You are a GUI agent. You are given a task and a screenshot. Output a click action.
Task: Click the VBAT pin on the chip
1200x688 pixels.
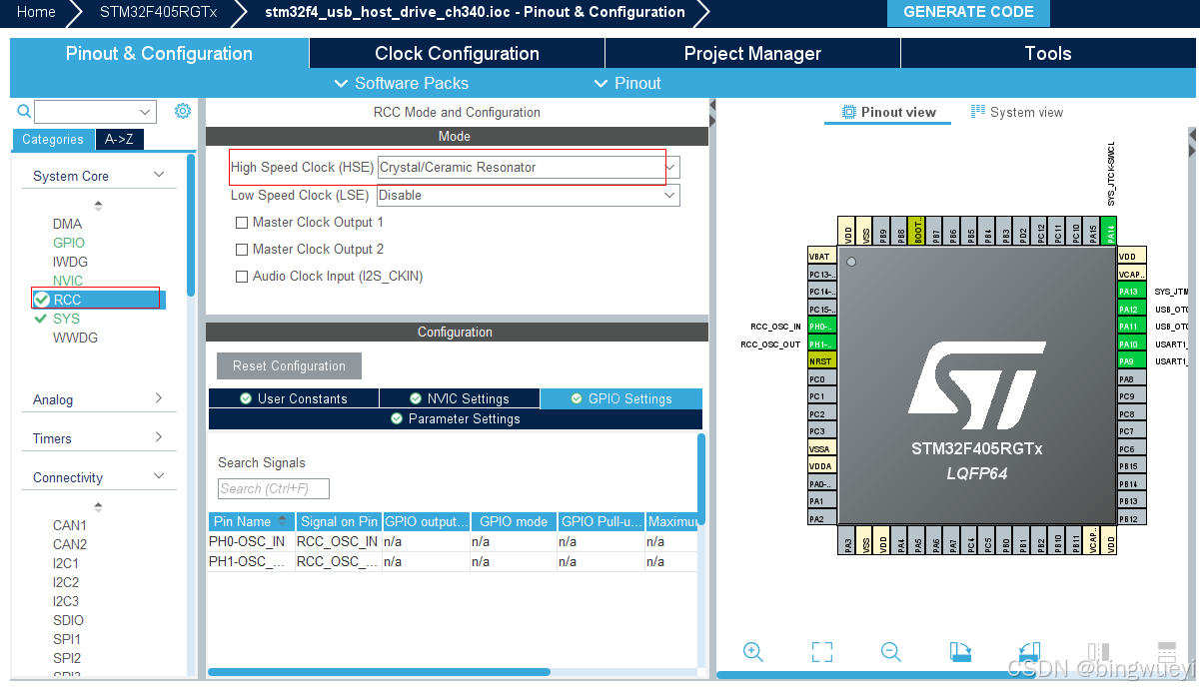821,257
